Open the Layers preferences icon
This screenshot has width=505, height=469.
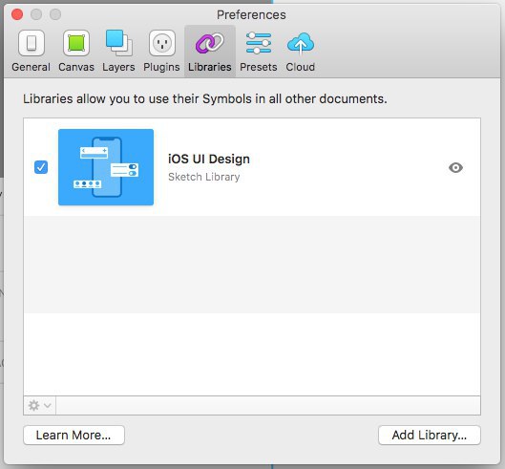click(x=118, y=43)
